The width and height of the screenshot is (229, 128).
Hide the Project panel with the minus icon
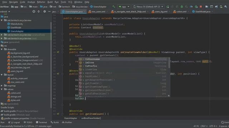coord(49,11)
